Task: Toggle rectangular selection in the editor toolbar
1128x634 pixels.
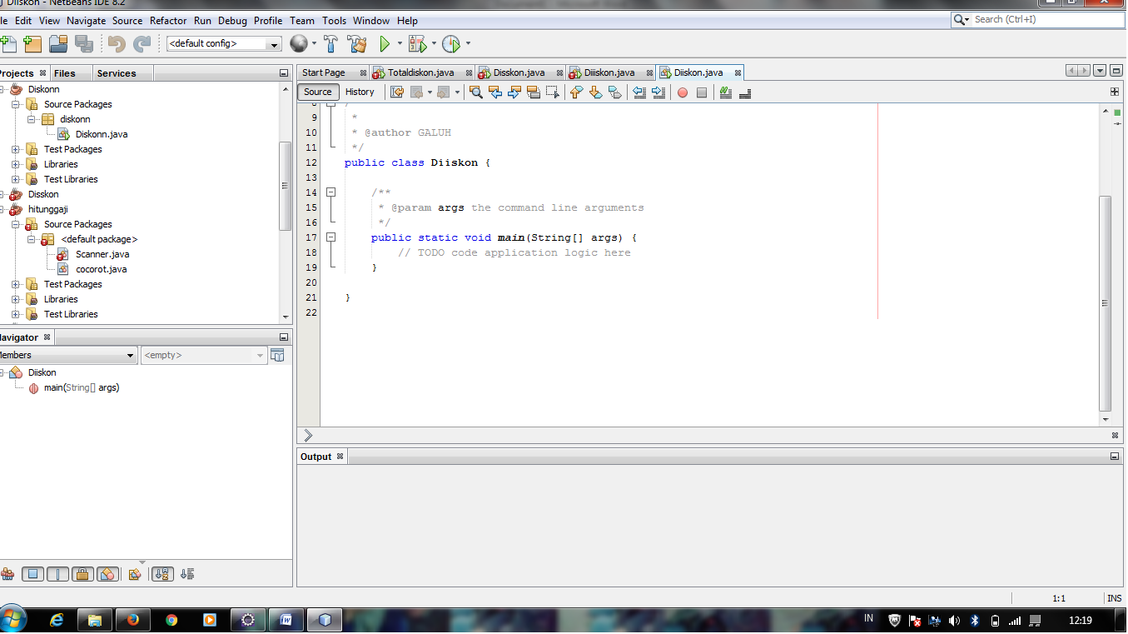Action: click(x=552, y=92)
